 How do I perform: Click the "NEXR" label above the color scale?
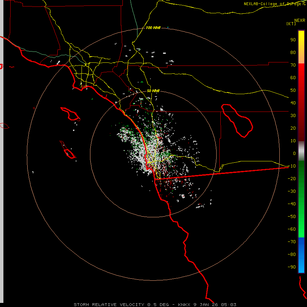click(x=300, y=20)
